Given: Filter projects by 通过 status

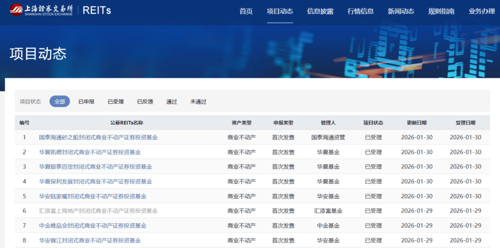Looking at the screenshot, I should coord(172,102).
